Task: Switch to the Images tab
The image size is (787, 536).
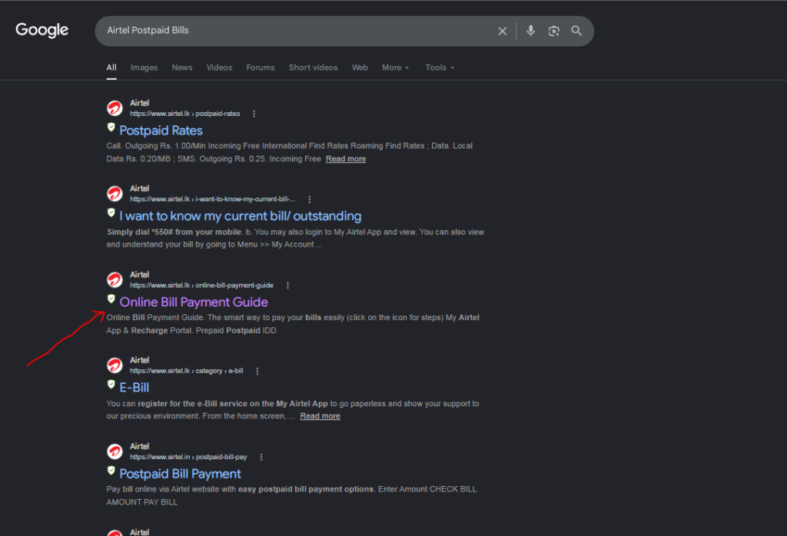Action: click(144, 68)
